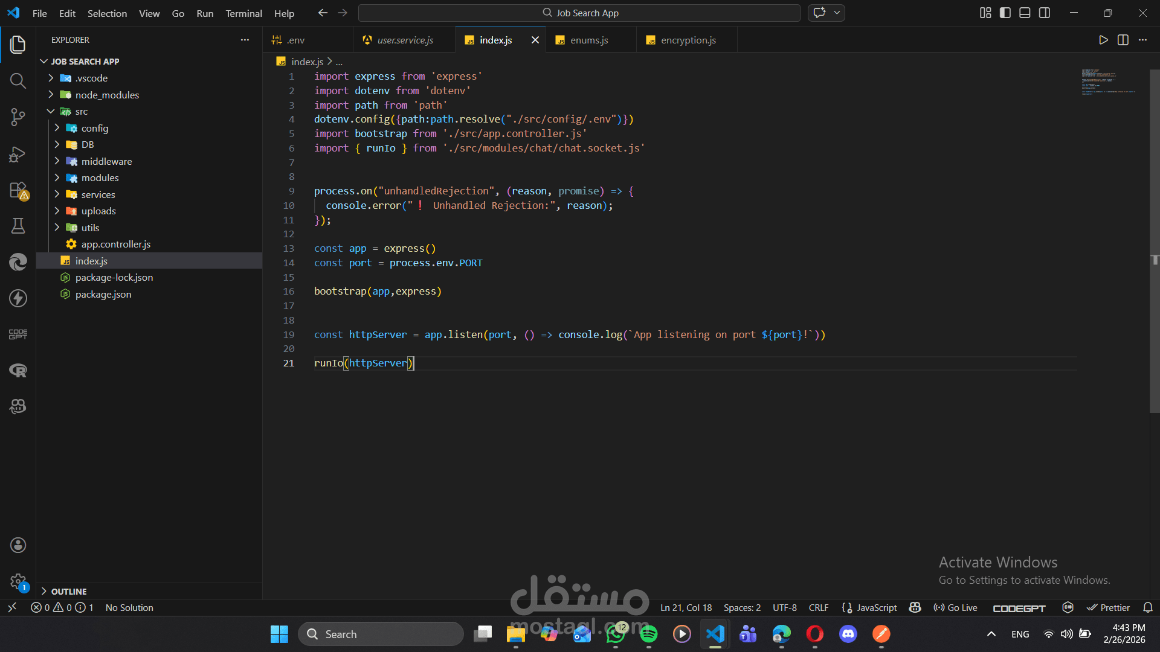Screen dimensions: 1160x652
Task: Toggle the bottom panel
Action: (1025, 13)
